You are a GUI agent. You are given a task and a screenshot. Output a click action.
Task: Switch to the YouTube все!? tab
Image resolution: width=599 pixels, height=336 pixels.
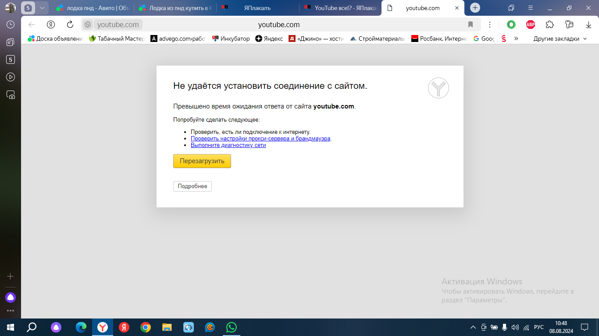341,8
